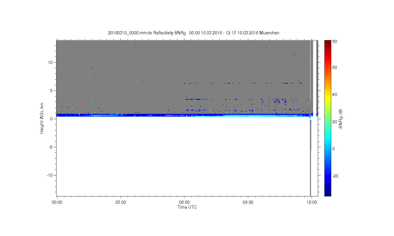The height and width of the screenshot is (236, 394).
Task: Click the height axis tick label -5
Action: (x=51, y=147)
